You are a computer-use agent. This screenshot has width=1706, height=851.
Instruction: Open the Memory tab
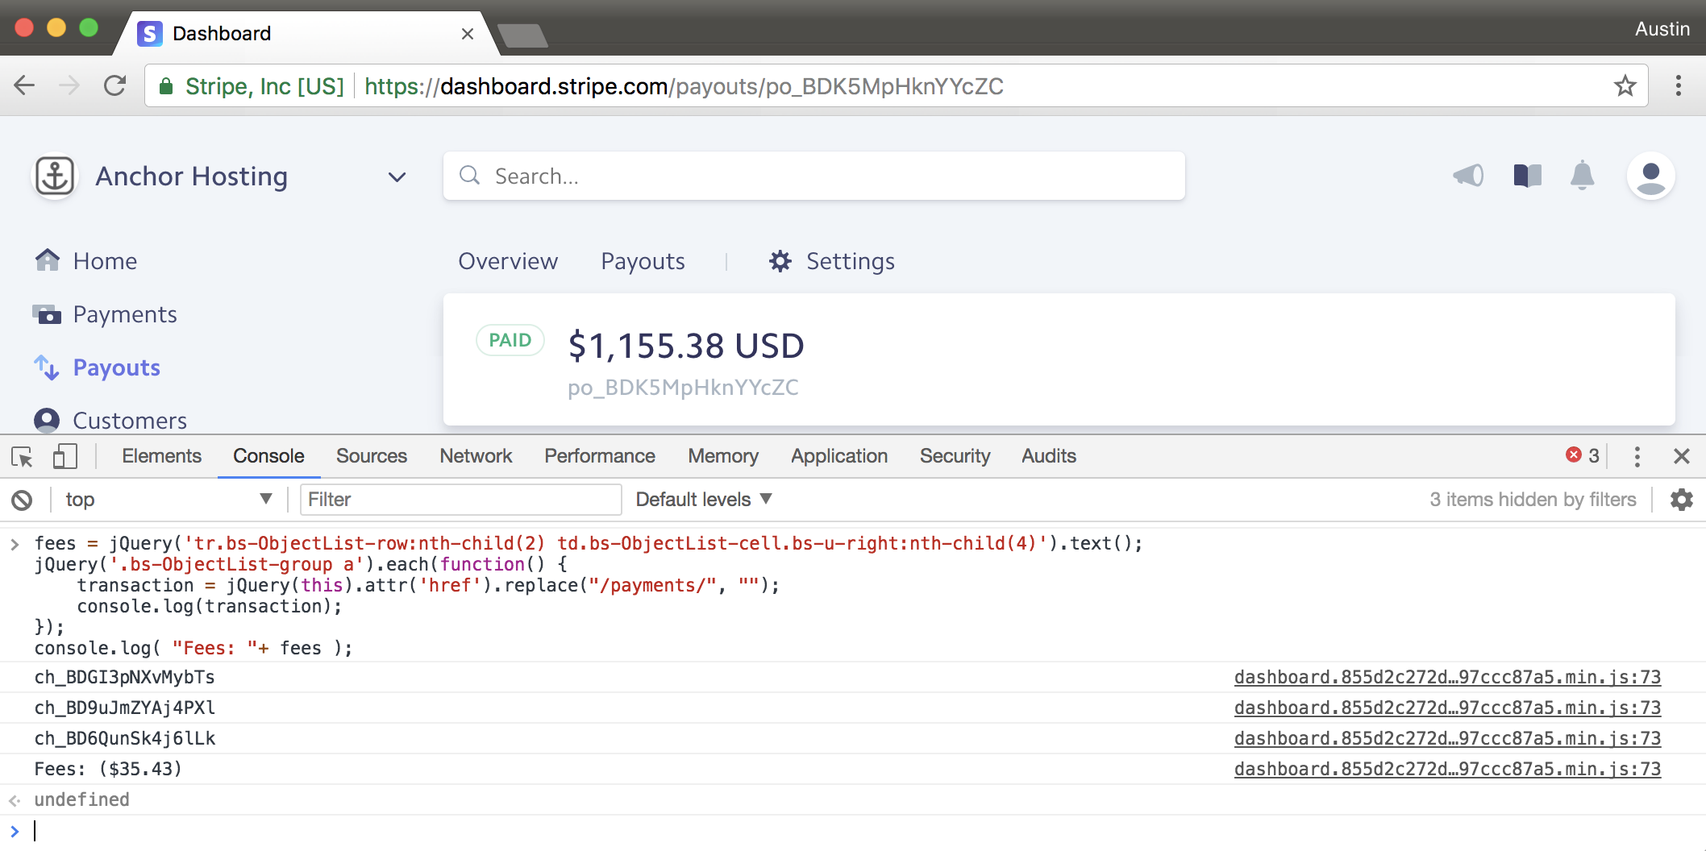pyautogui.click(x=723, y=456)
